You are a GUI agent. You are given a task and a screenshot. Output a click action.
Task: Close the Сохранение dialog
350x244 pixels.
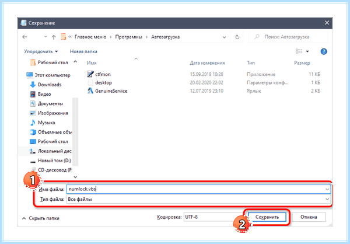(x=327, y=23)
